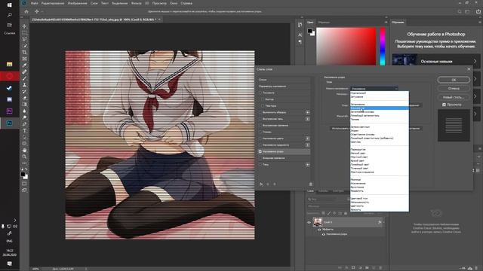Uncheck the Наложение узора checkbox
The height and width of the screenshot is (271, 483).
[260, 151]
